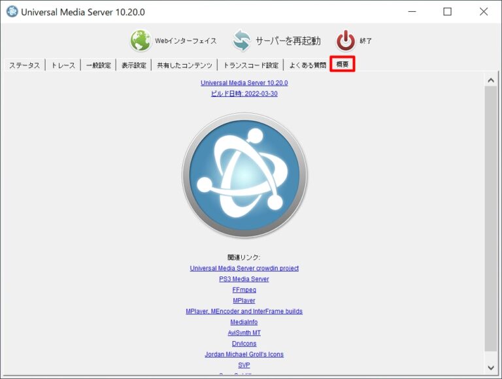502x379 pixels.
Task: Click the ビルド日時: 2022-03-30 link
Action: click(244, 93)
